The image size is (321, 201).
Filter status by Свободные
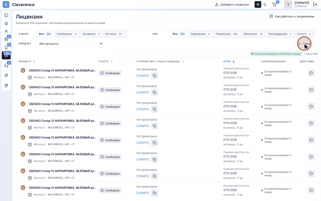point(67,34)
